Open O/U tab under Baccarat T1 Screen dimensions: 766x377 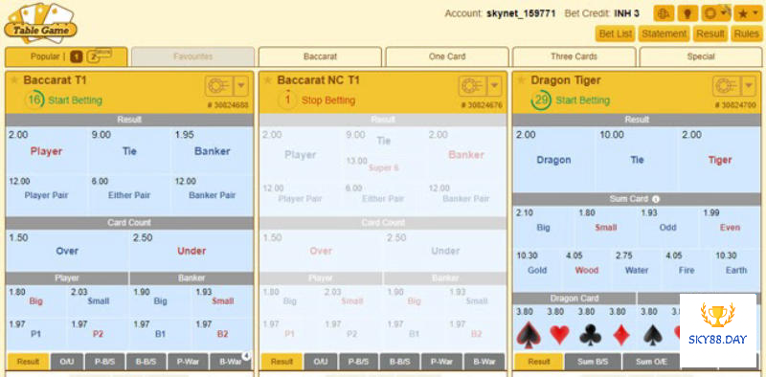coord(67,362)
